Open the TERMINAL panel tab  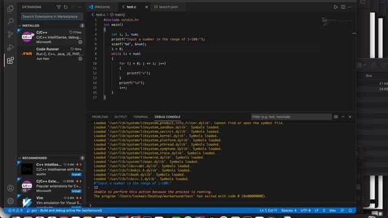pos(141,117)
